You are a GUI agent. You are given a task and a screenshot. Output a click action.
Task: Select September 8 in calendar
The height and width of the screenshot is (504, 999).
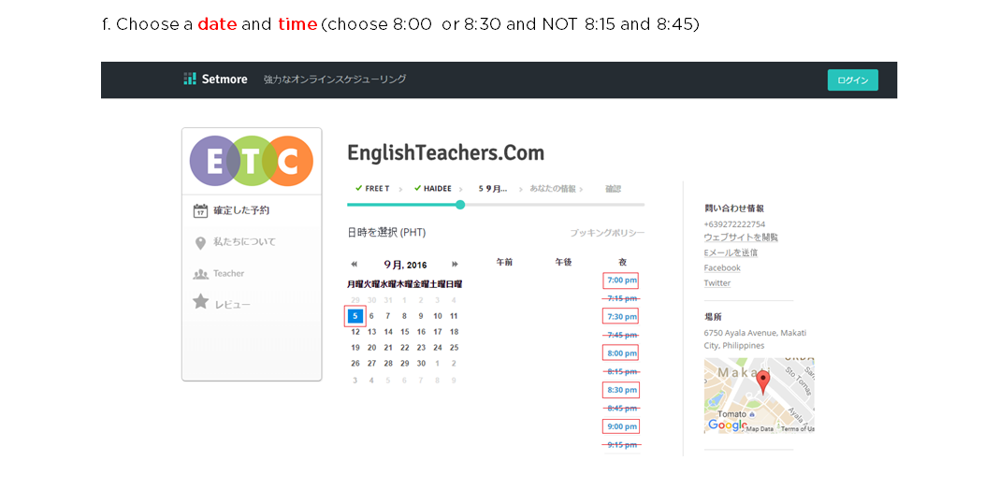click(x=405, y=316)
